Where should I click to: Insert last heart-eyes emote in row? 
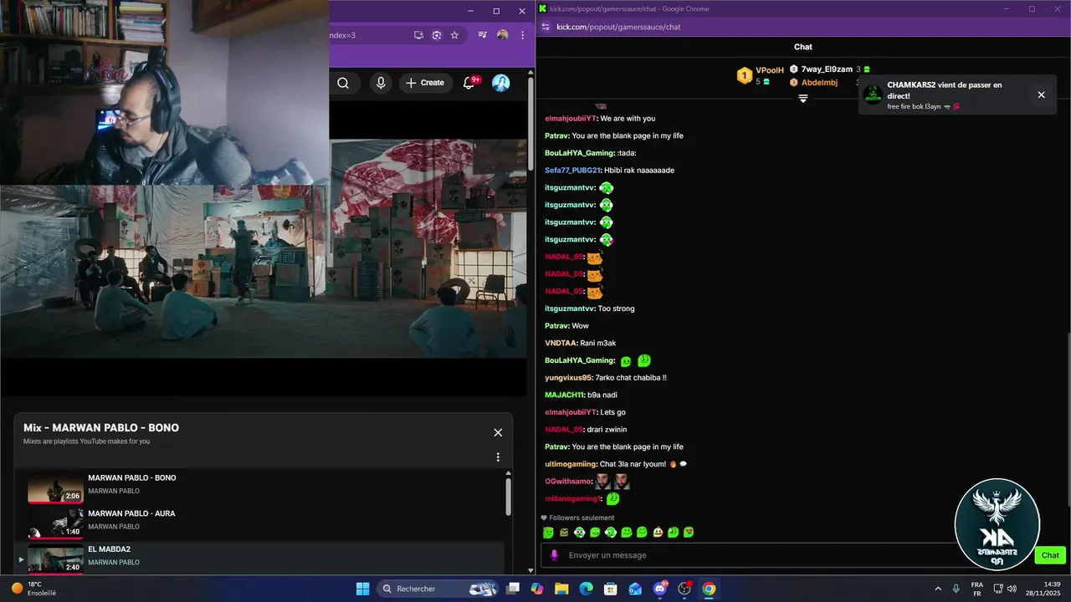pos(689,532)
